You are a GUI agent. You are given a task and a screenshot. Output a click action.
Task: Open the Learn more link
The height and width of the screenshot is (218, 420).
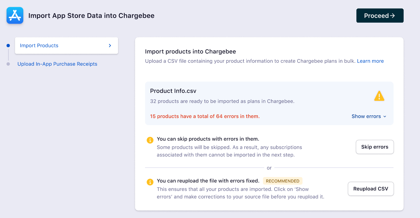coord(370,61)
